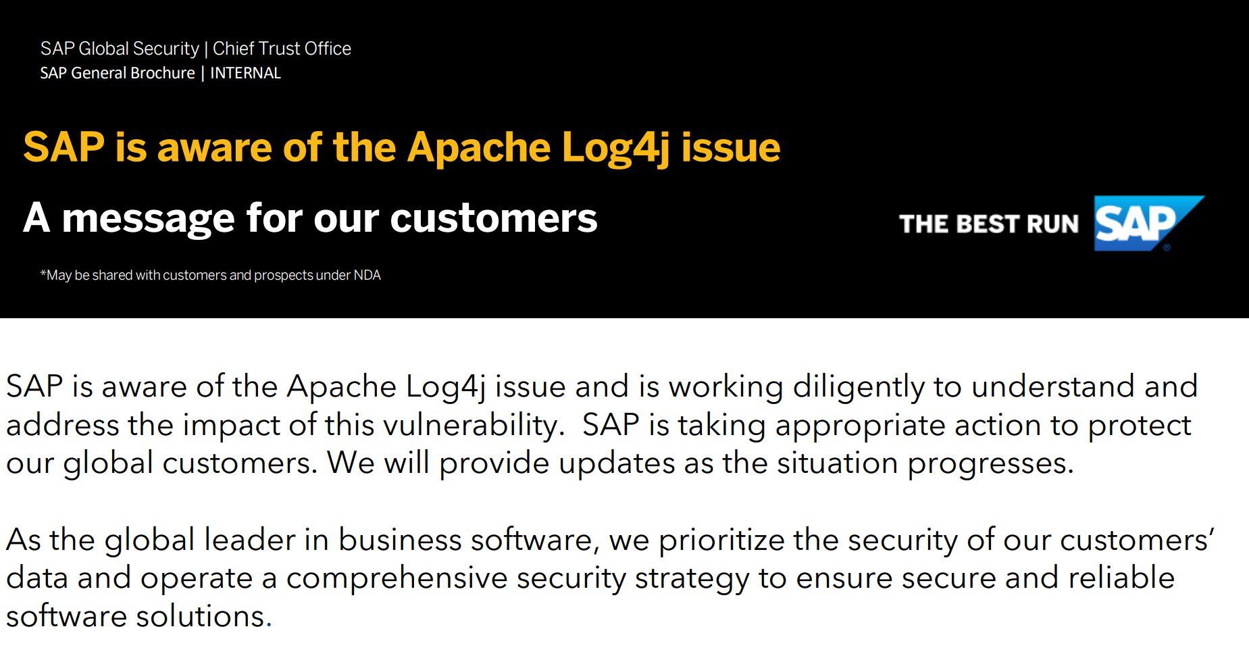Click the phrase business software in second paragraph
1249x656 pixels.
point(468,540)
